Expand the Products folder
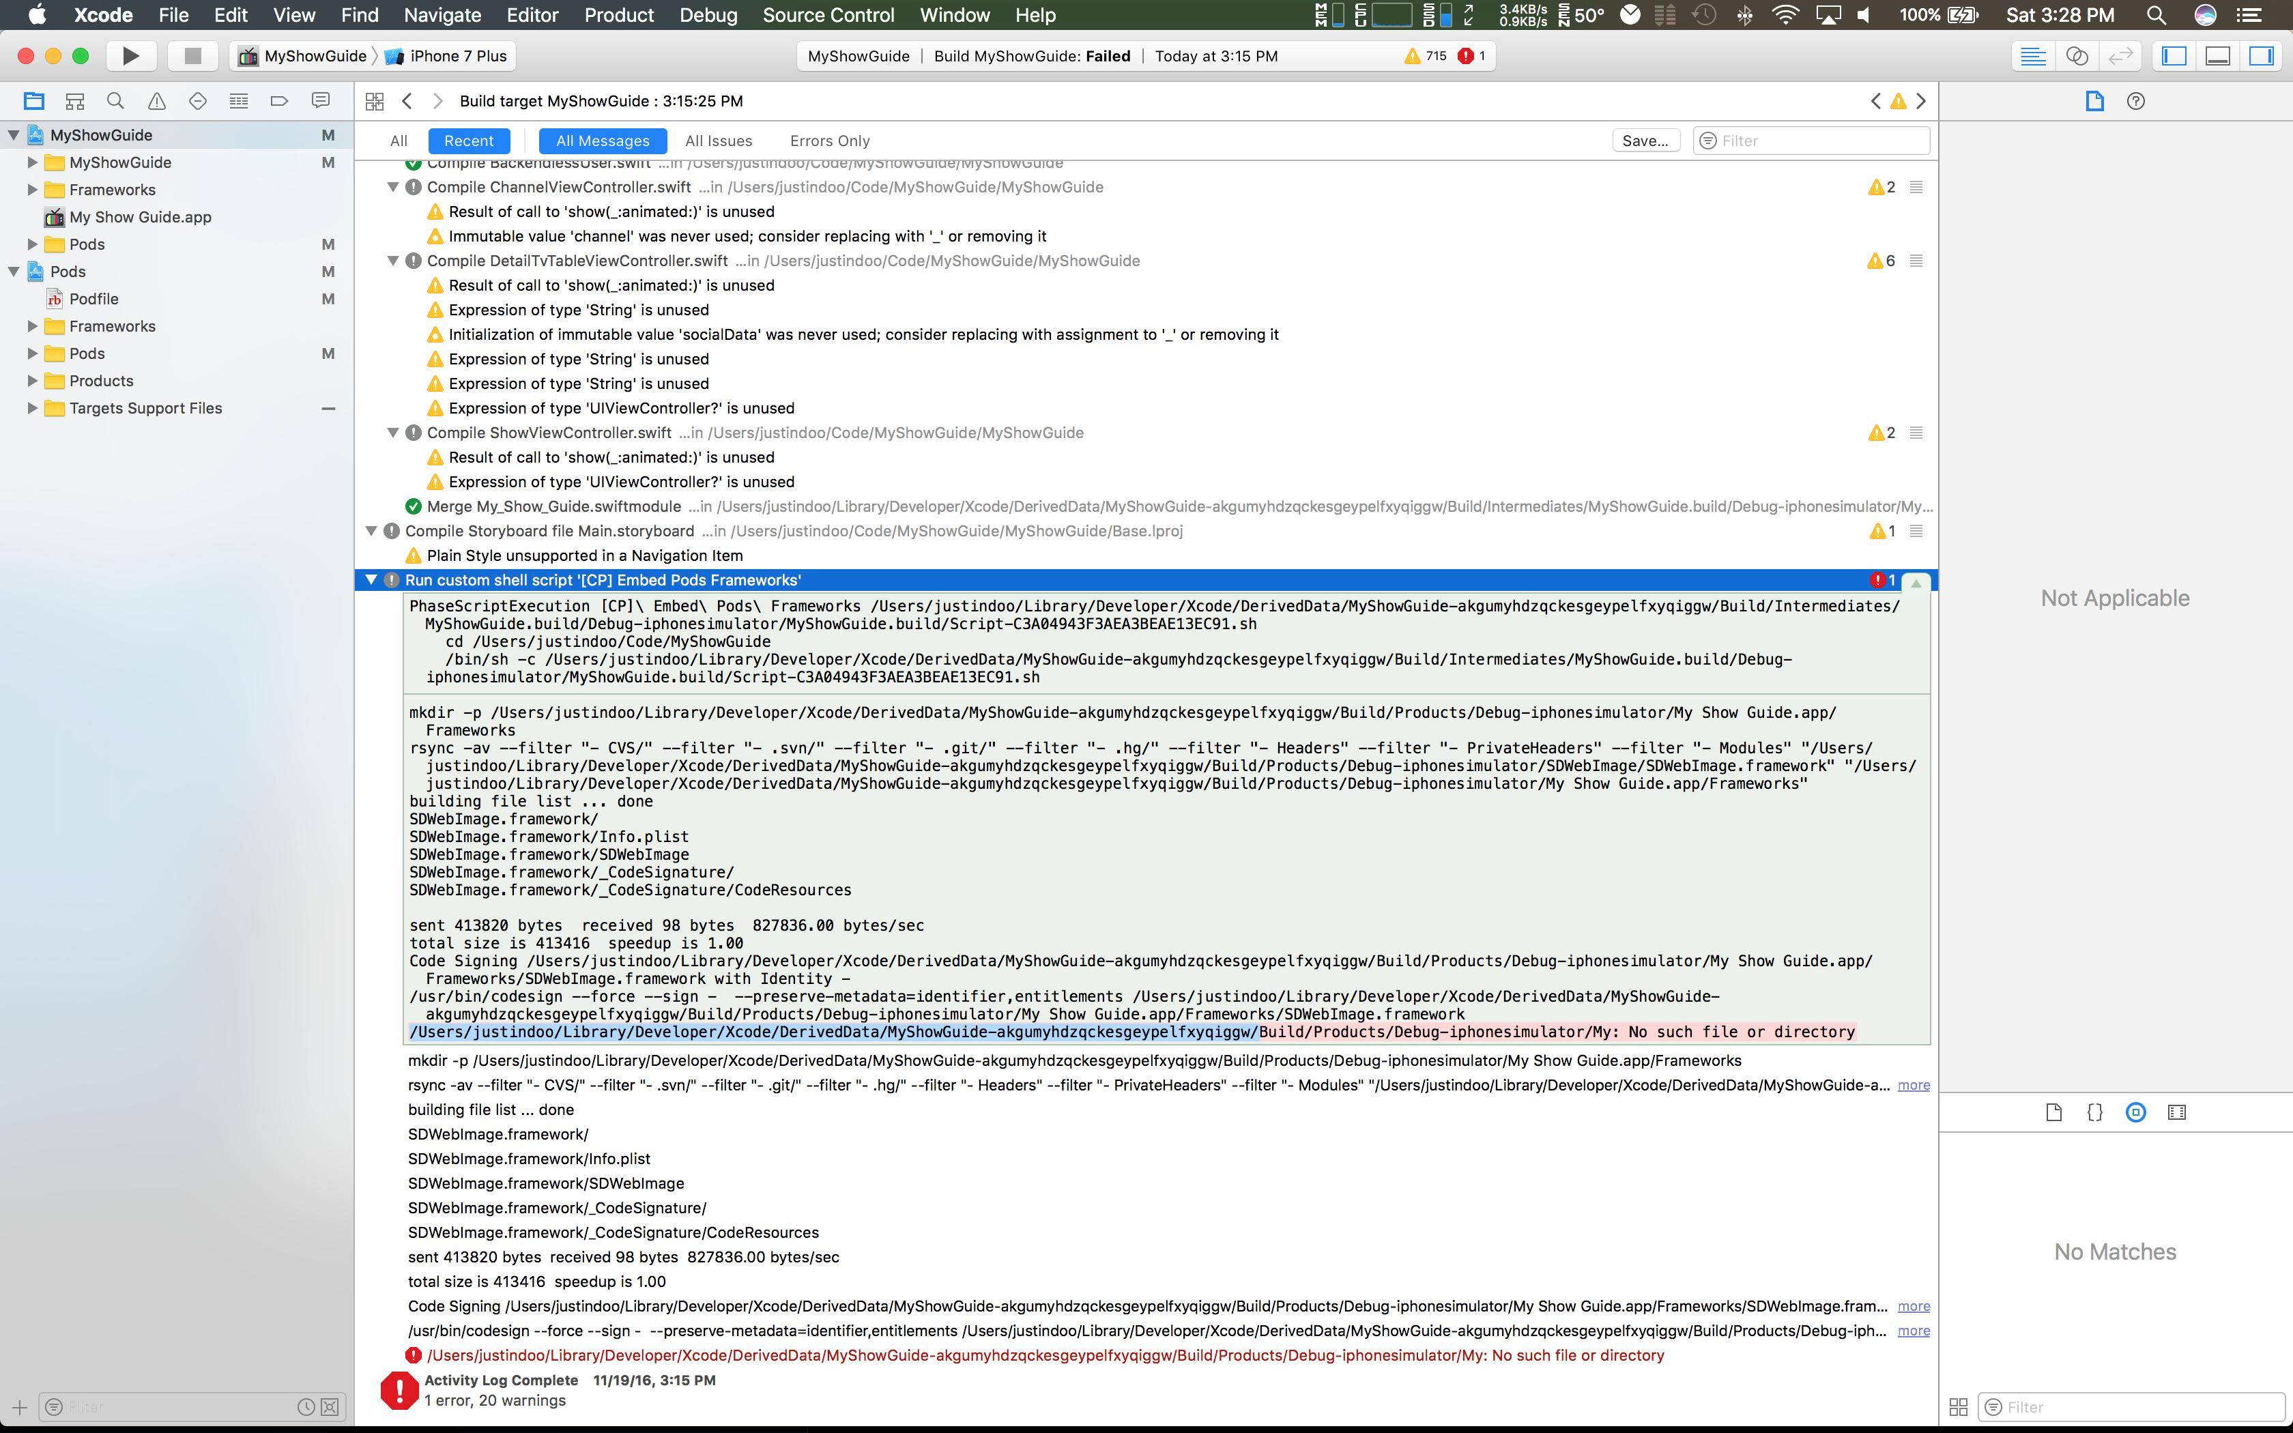 point(32,380)
